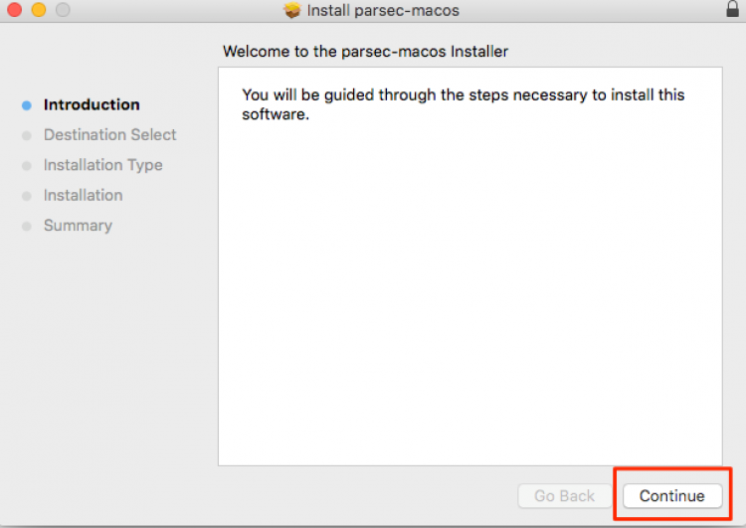Select the Installation step in the sidebar

83,195
